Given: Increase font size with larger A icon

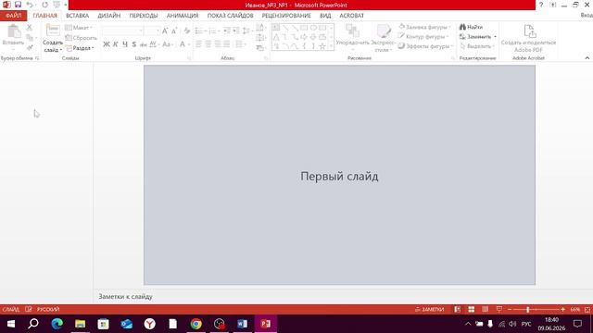Looking at the screenshot, I should point(165,31).
